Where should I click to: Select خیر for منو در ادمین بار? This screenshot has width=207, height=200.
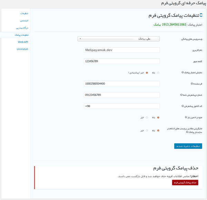(147, 117)
